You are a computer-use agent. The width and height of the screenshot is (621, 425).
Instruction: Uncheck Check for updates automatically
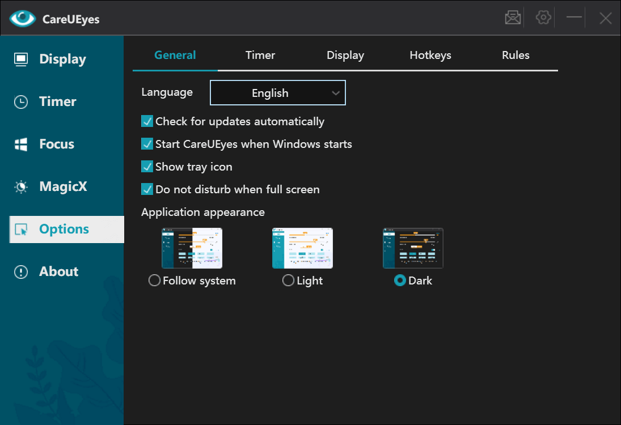point(147,121)
